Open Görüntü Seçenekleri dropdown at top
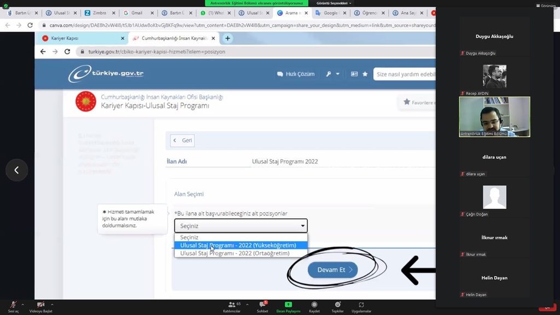This screenshot has width=560, height=315. tap(334, 3)
